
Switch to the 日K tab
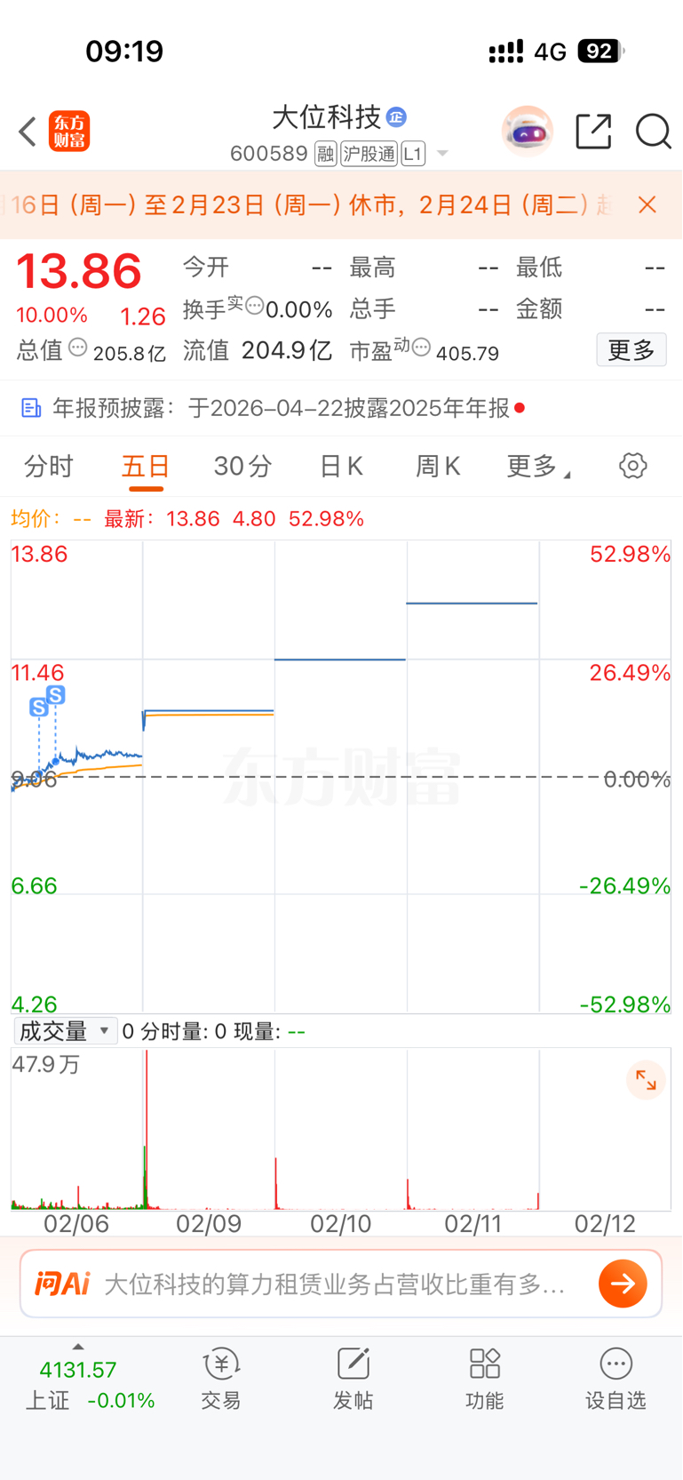[341, 466]
